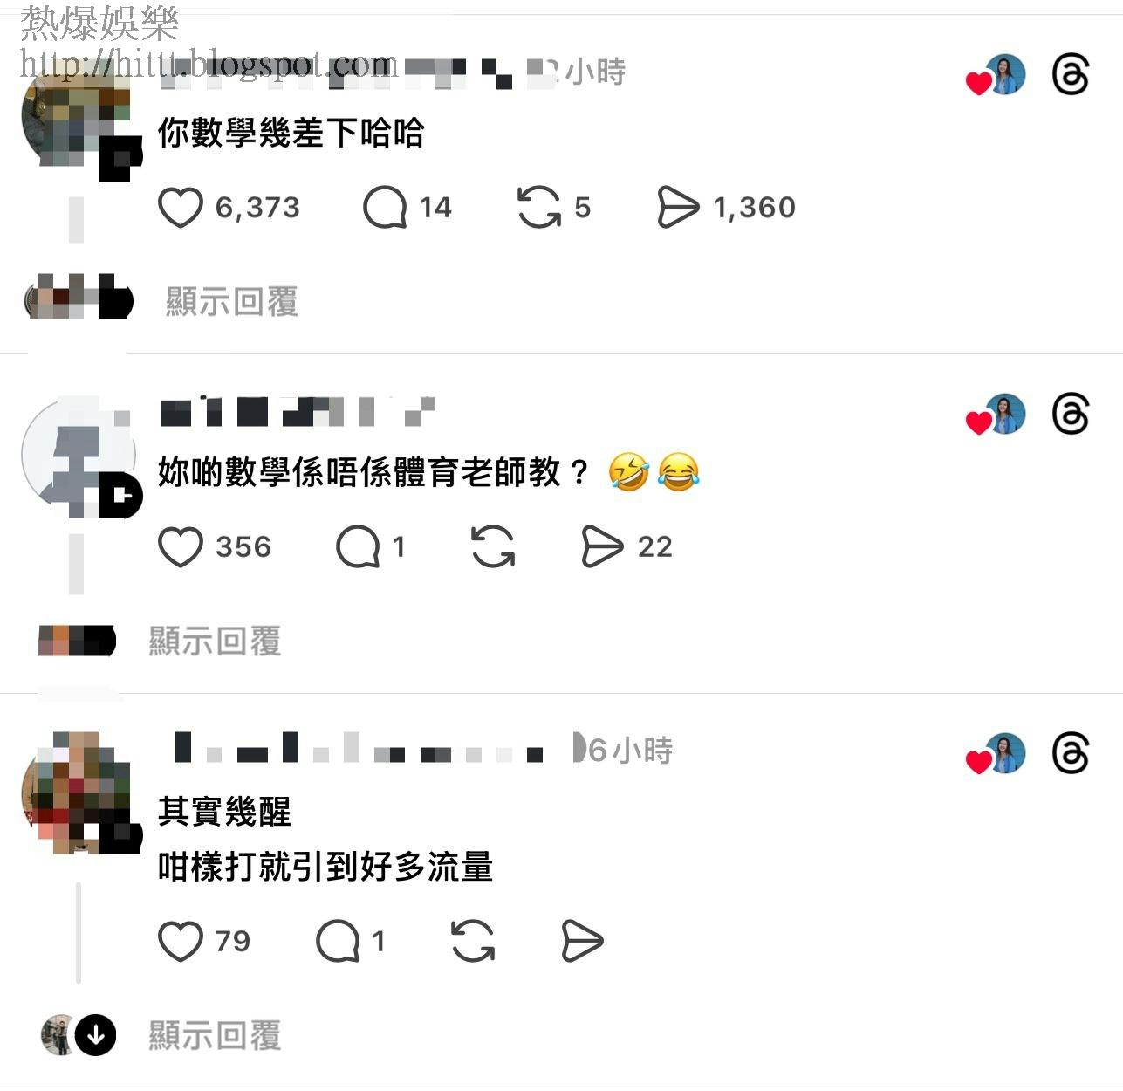The width and height of the screenshot is (1123, 1091).
Task: Click down-arrow to show third comment replies
Action: pyautogui.click(x=95, y=1035)
